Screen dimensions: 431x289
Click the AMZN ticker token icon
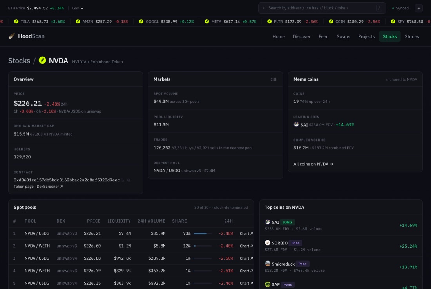[78, 22]
